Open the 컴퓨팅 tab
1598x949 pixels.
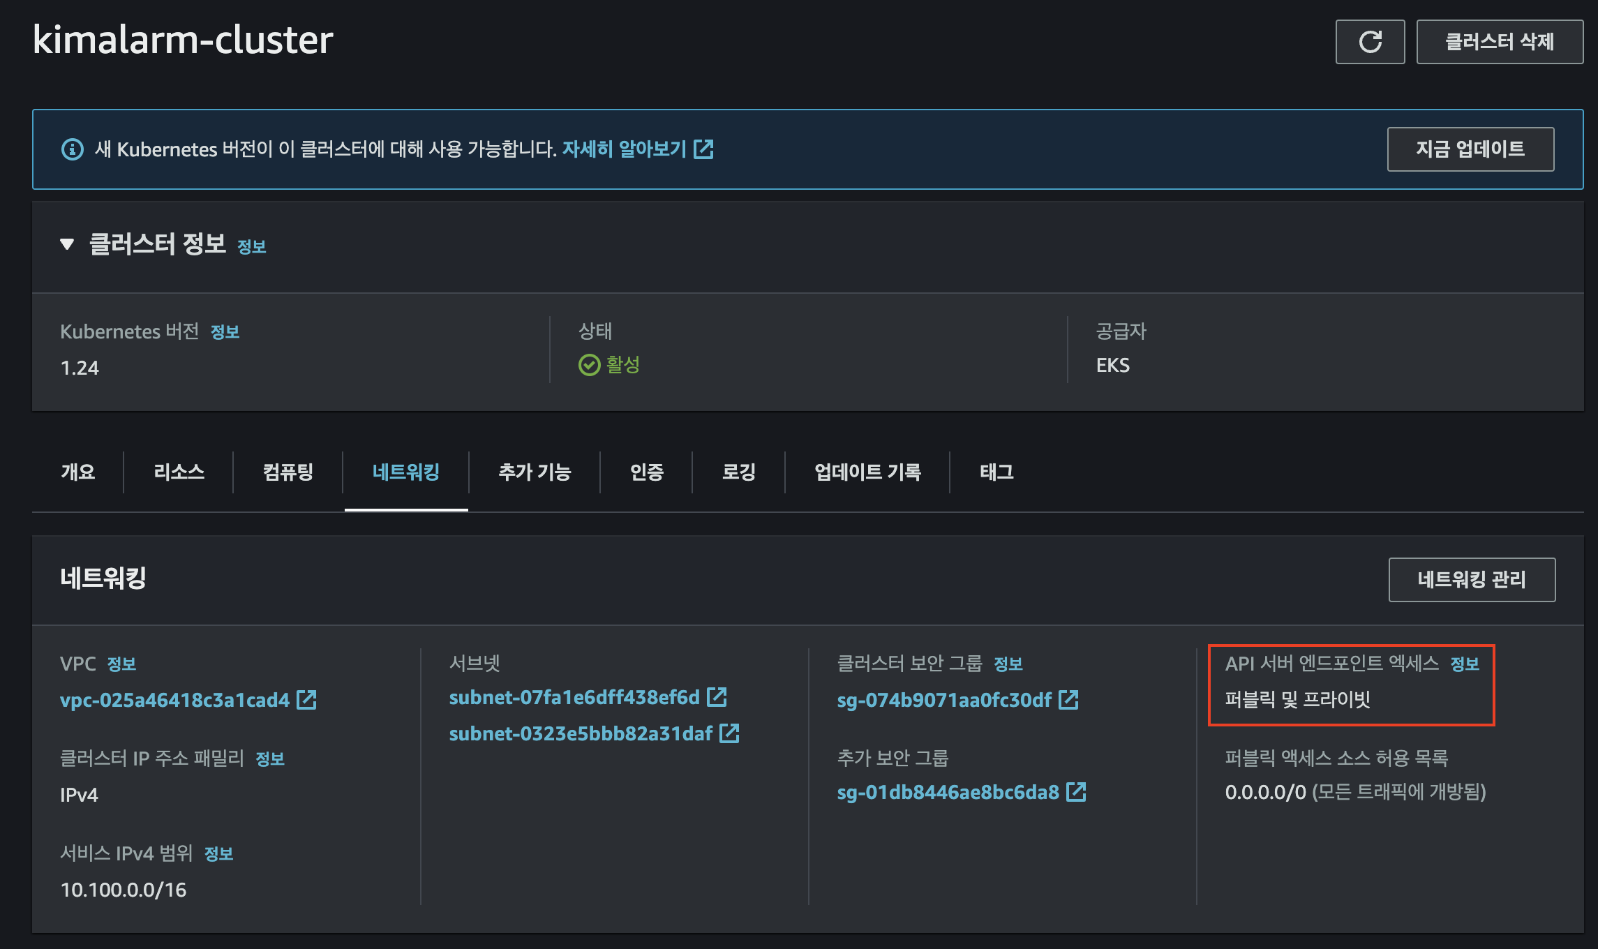(x=288, y=472)
